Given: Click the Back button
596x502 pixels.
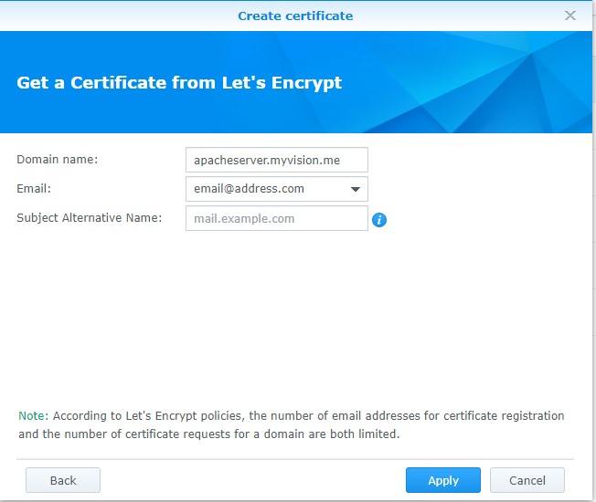Looking at the screenshot, I should 63,480.
